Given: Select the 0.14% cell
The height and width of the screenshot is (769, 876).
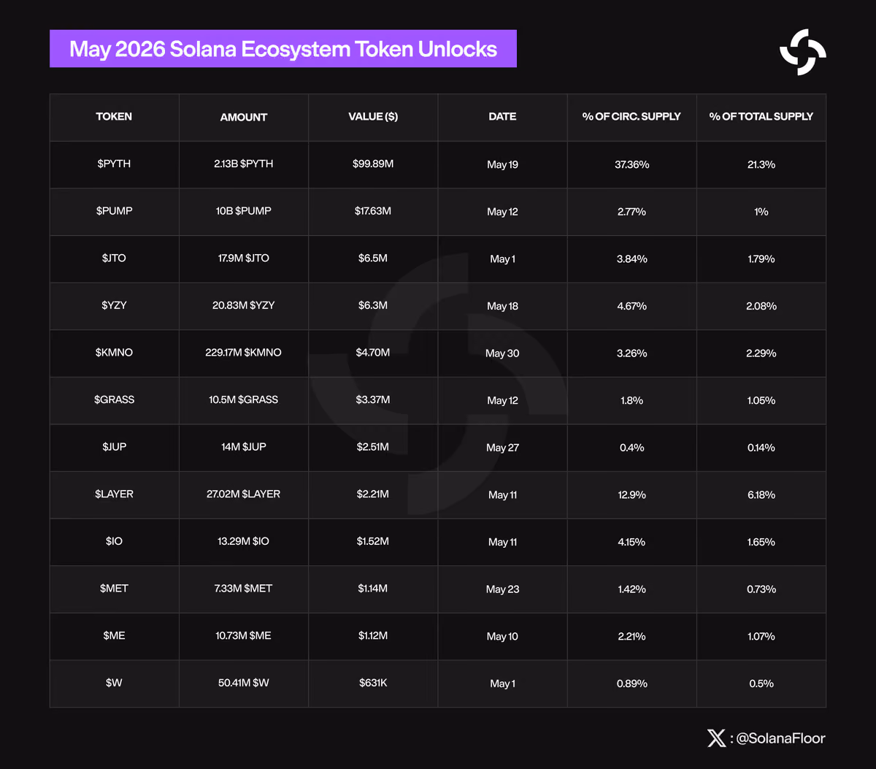Looking at the screenshot, I should (x=761, y=447).
